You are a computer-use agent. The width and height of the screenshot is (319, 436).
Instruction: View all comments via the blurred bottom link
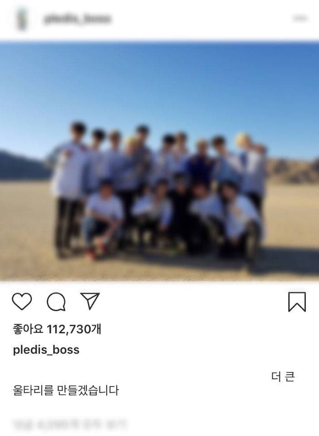pyautogui.click(x=69, y=425)
